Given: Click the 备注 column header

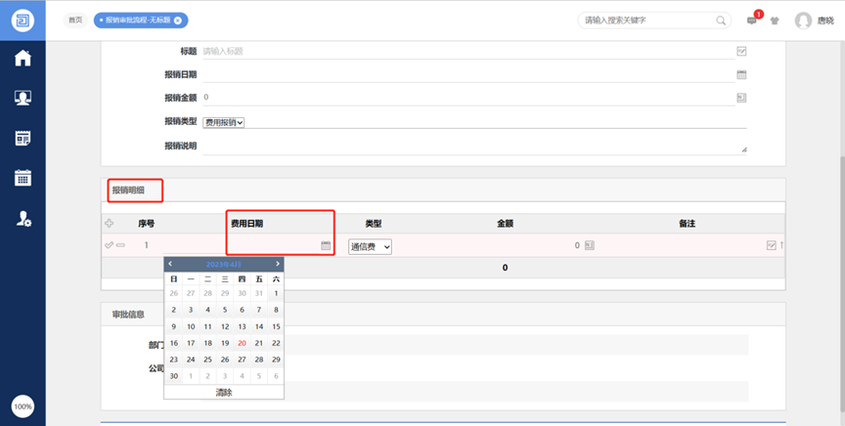Looking at the screenshot, I should coord(688,224).
